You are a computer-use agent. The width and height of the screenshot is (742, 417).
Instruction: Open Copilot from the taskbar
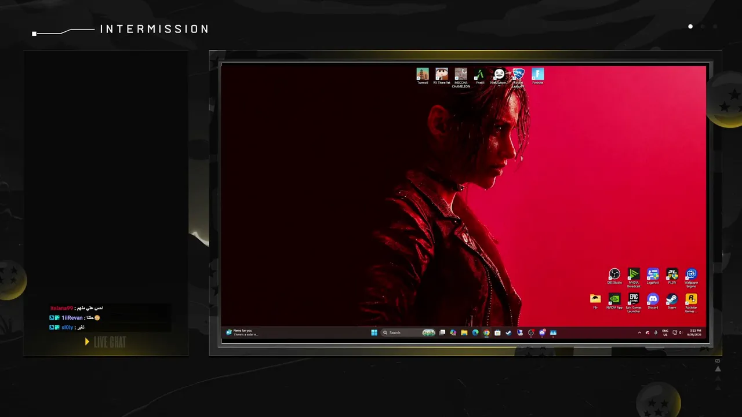pos(453,332)
